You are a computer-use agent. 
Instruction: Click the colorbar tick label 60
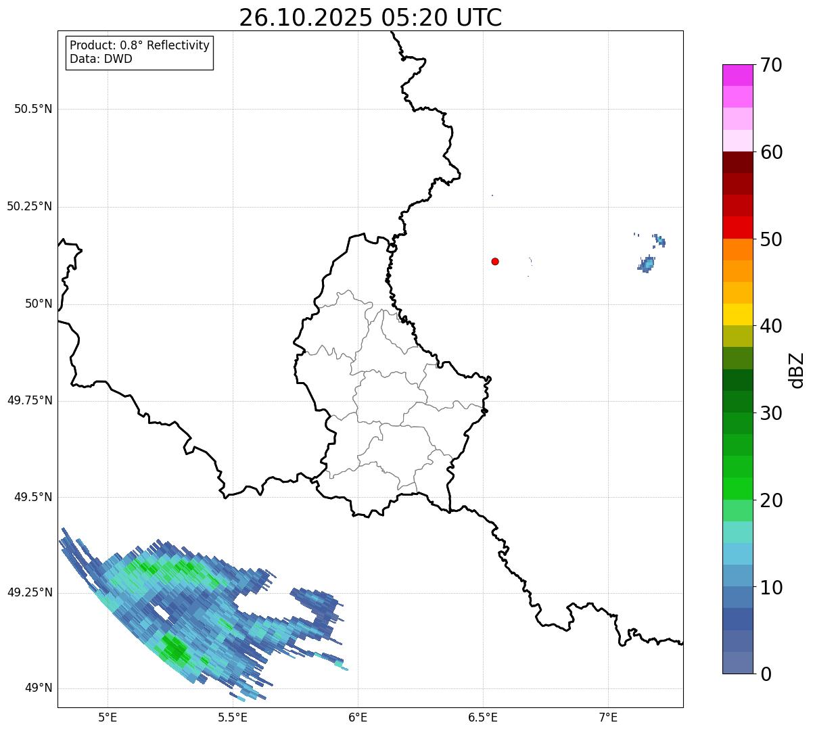(x=771, y=152)
